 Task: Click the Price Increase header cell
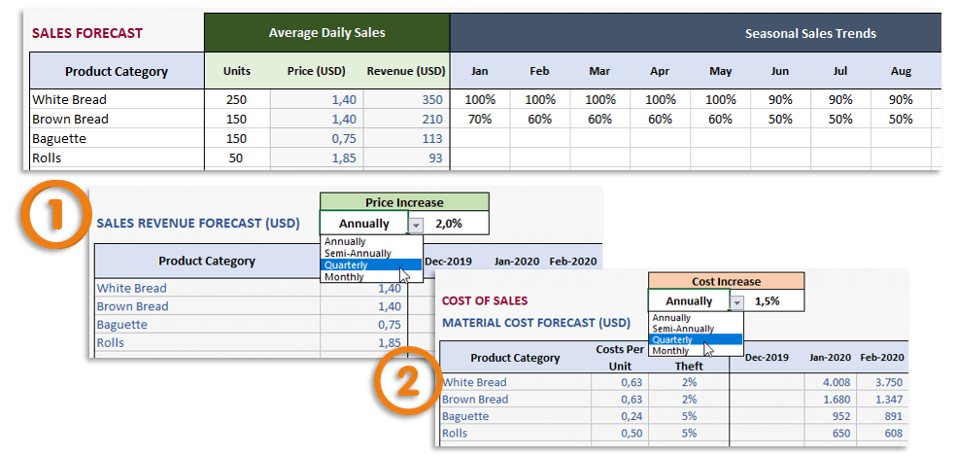[x=404, y=202]
